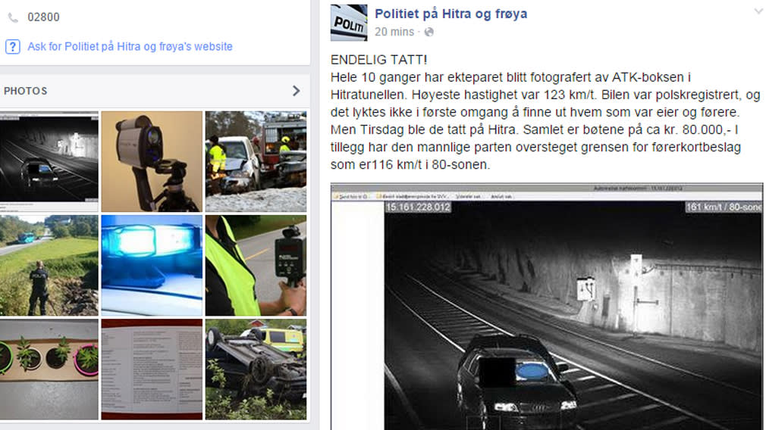Open the post's tunnel ATK camera image
Screen dimensions: 766x430
[547, 307]
